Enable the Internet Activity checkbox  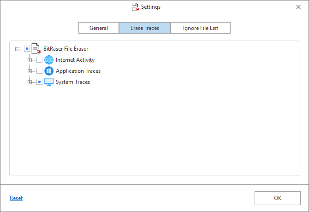click(x=39, y=59)
